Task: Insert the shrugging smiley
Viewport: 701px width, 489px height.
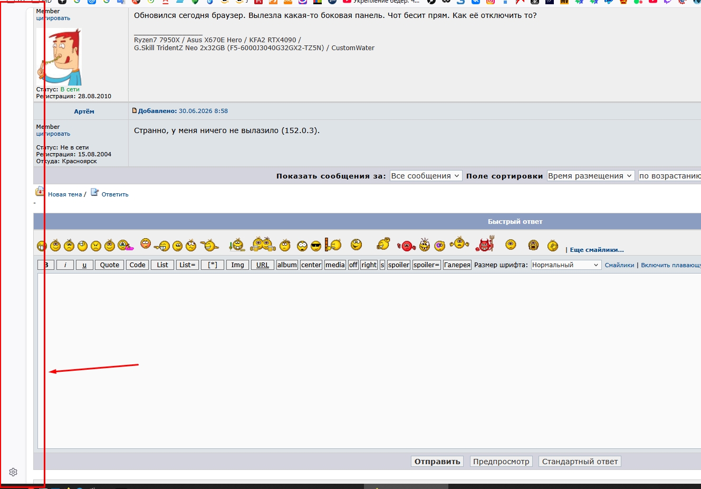Action: click(x=459, y=243)
